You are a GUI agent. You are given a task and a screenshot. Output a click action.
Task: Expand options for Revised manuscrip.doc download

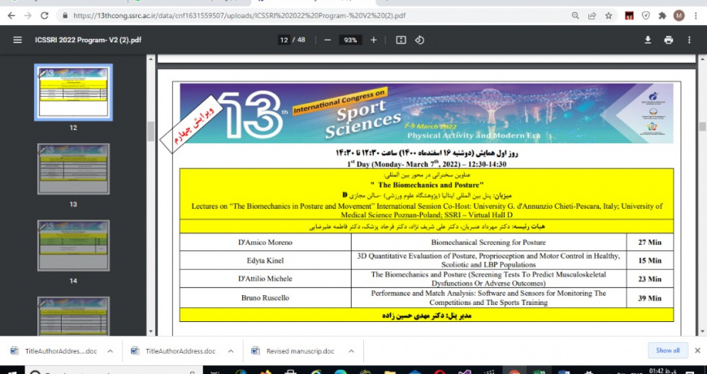351,351
